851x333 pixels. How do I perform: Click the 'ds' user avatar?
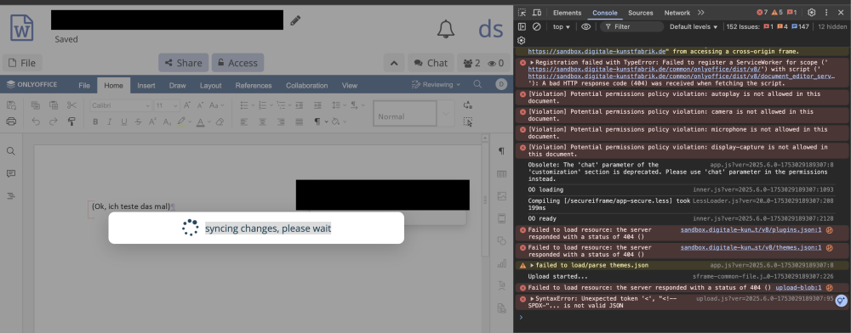(491, 29)
